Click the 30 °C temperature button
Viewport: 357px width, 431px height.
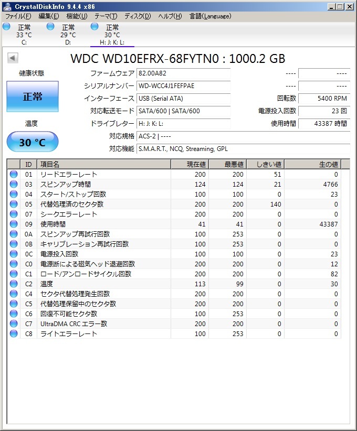33,142
